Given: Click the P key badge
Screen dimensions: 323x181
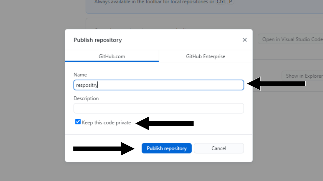Looking at the screenshot, I should pyautogui.click(x=231, y=2).
